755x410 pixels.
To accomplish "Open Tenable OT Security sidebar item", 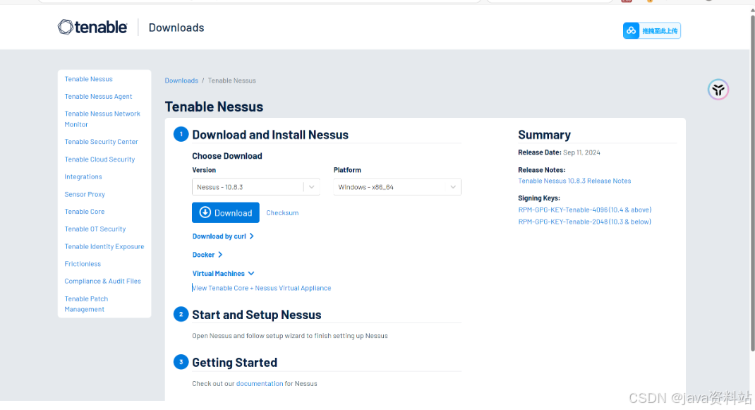I will pyautogui.click(x=95, y=229).
